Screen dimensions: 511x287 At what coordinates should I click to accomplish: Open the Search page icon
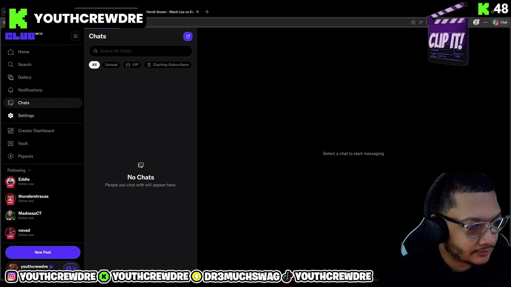tap(11, 65)
